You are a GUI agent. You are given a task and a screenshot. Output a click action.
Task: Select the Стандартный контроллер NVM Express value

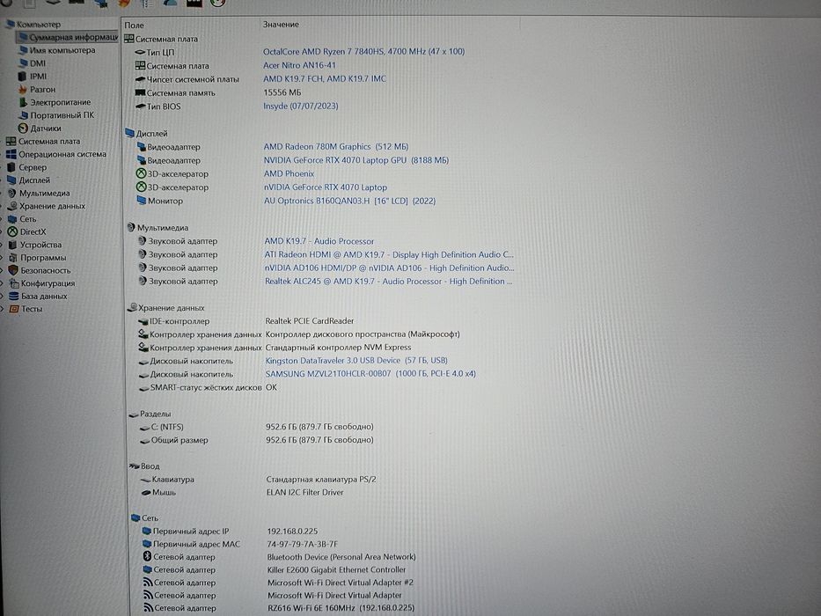pos(338,348)
